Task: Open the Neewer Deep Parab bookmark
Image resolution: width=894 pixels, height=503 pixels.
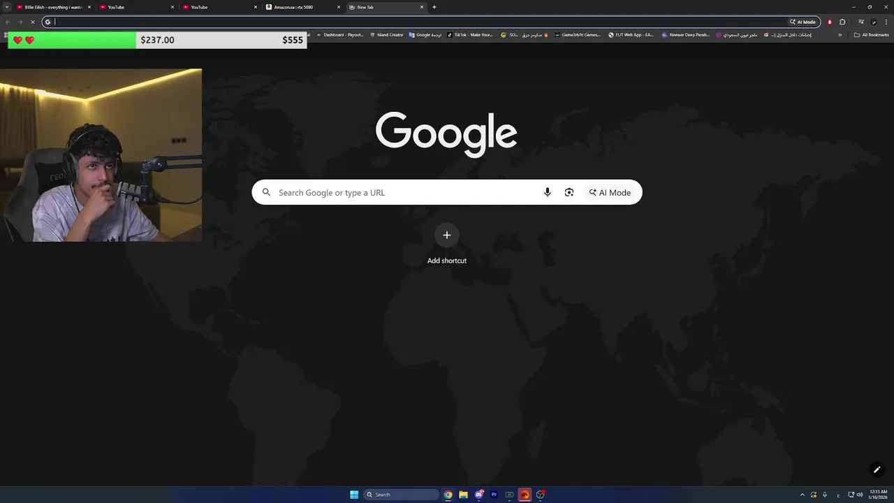Action: (x=685, y=35)
